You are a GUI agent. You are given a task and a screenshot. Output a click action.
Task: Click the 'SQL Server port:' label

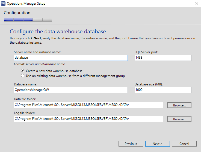[146, 52]
